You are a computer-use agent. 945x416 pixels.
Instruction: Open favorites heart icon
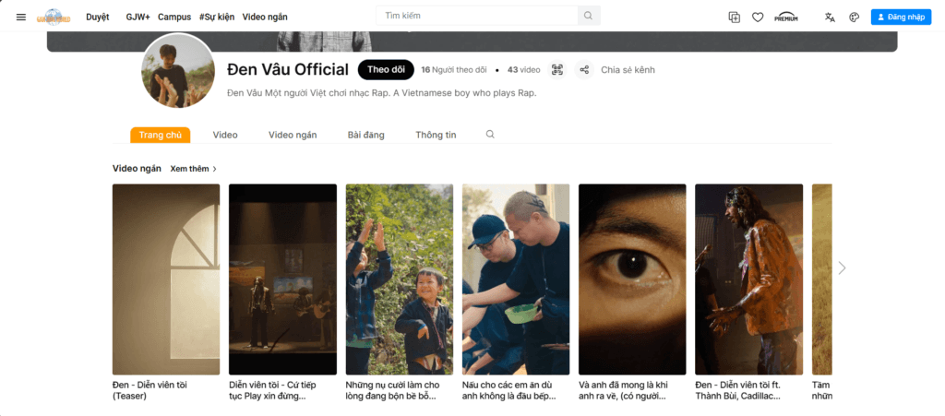click(x=758, y=17)
